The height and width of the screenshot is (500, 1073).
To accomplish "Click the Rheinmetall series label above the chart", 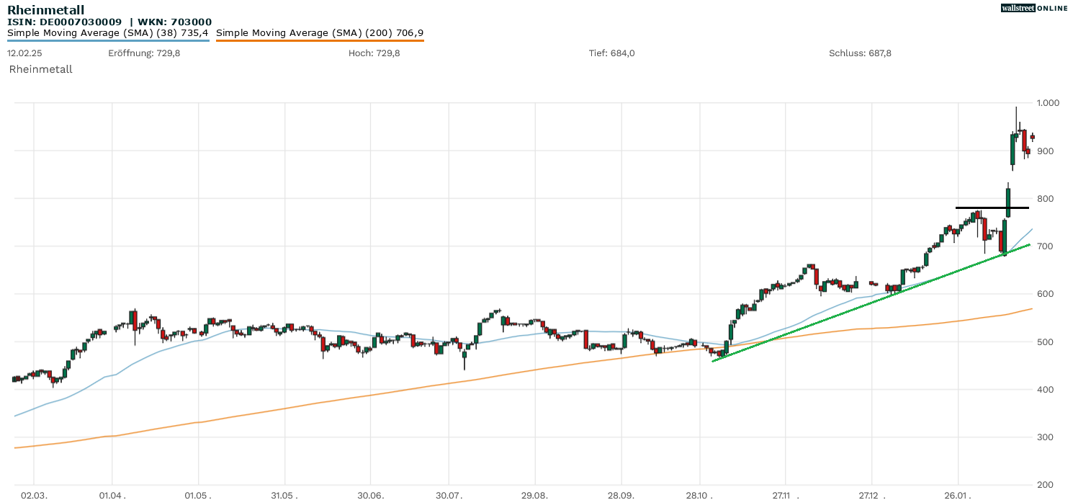I will (40, 69).
